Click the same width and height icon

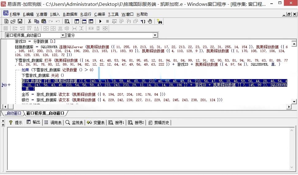(105, 29)
